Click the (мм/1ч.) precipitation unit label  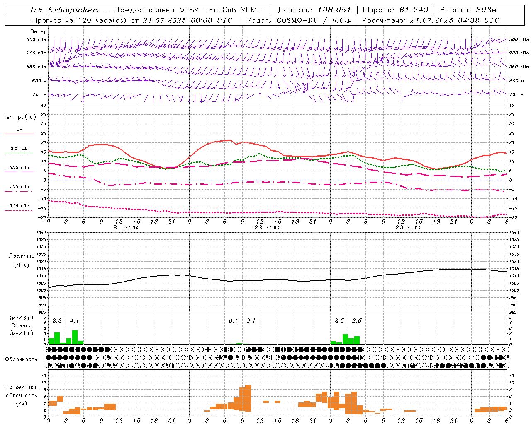[x=22, y=333]
